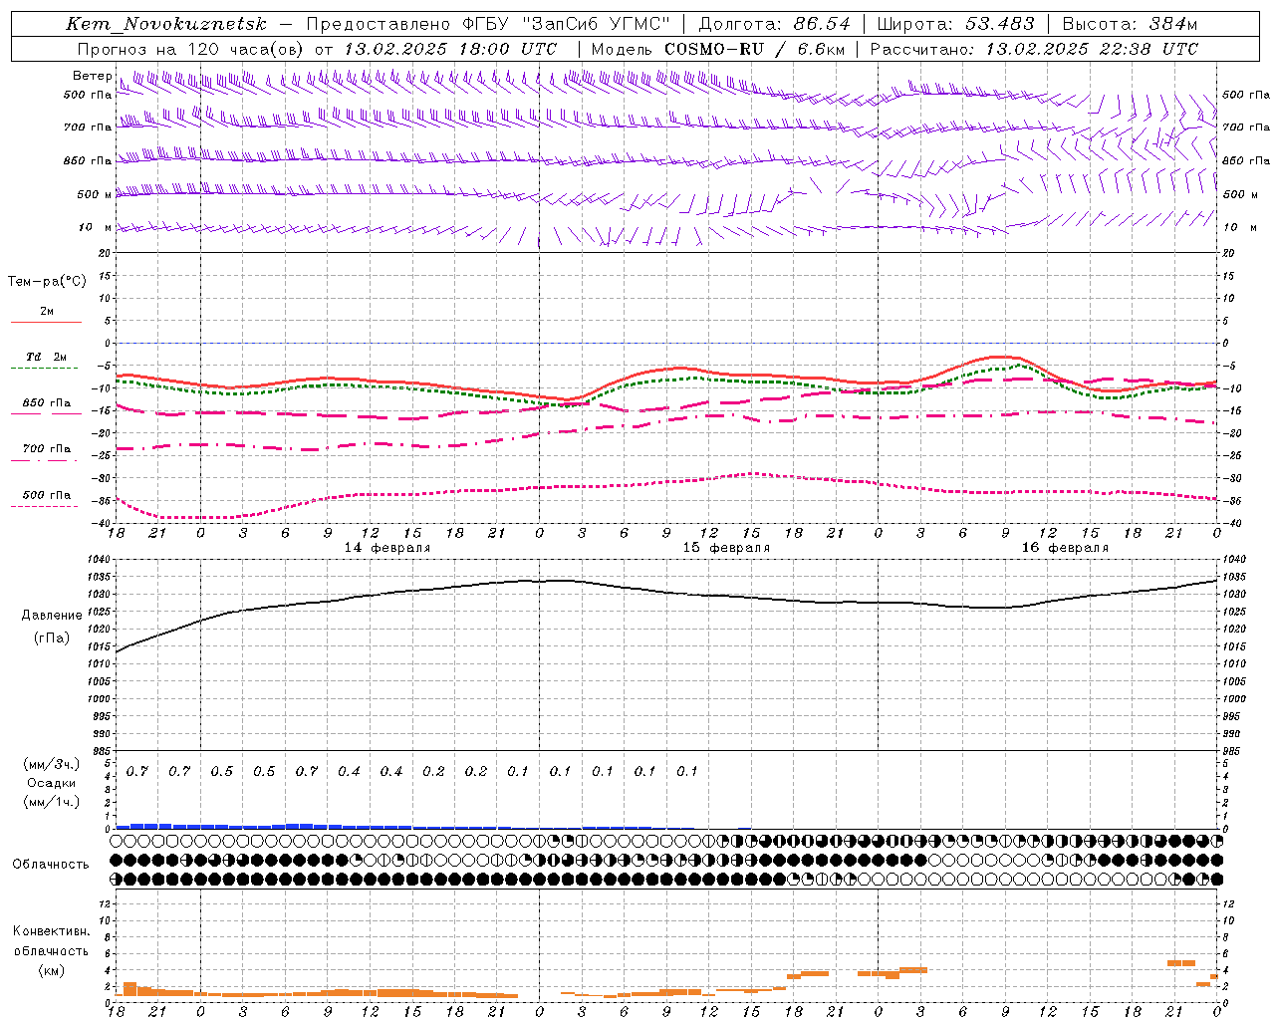The image size is (1275, 1020).
Task: Click the '16 февраля' date label
Action: [x=1065, y=548]
